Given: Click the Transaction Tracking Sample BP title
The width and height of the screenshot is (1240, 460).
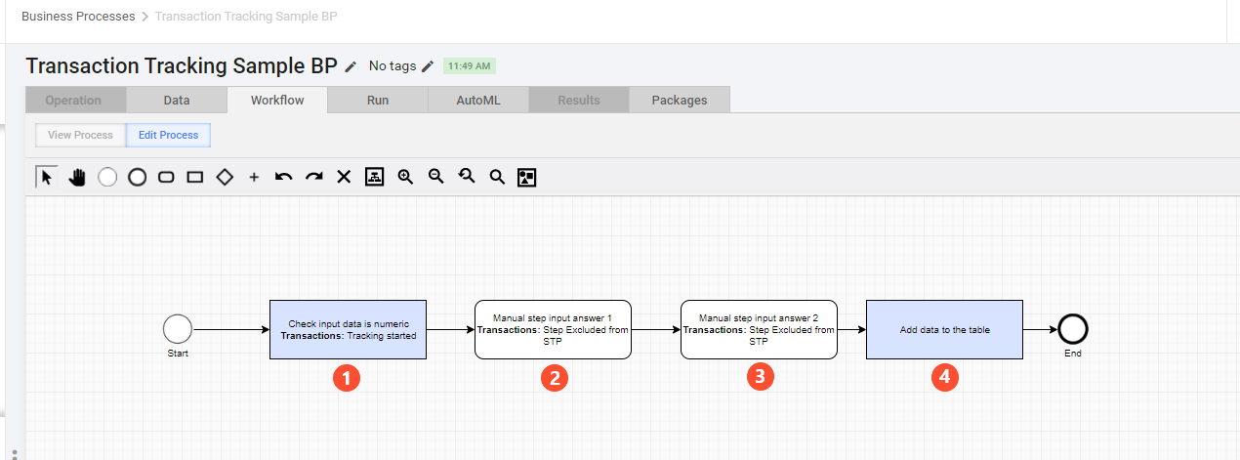Looking at the screenshot, I should (x=182, y=66).
